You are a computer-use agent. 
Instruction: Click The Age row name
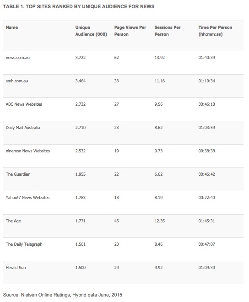pos(13,221)
